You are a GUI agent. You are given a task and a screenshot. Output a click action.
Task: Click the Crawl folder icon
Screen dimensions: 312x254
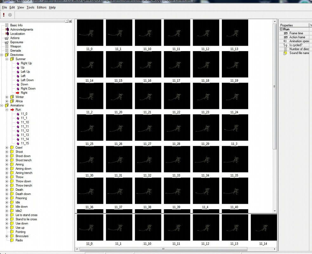coord(12,148)
